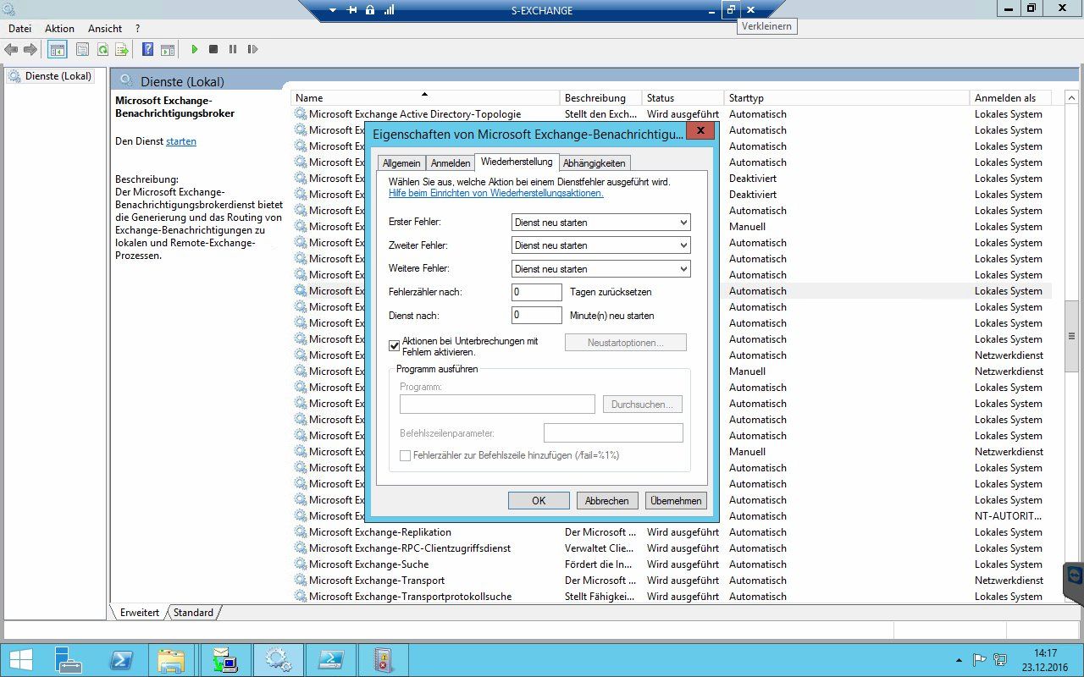Sort by the Status column header
Screen dimensions: 1084x677
pos(683,98)
